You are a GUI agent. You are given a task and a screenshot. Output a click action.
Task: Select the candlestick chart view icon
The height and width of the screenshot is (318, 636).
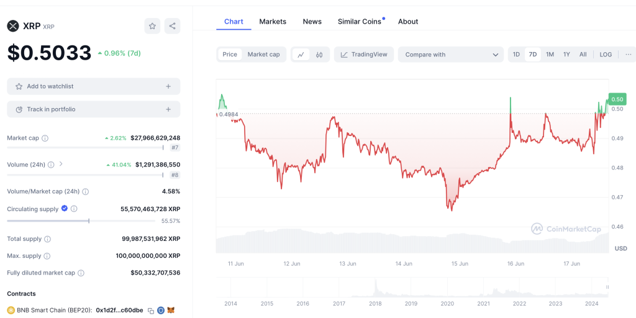(x=319, y=55)
